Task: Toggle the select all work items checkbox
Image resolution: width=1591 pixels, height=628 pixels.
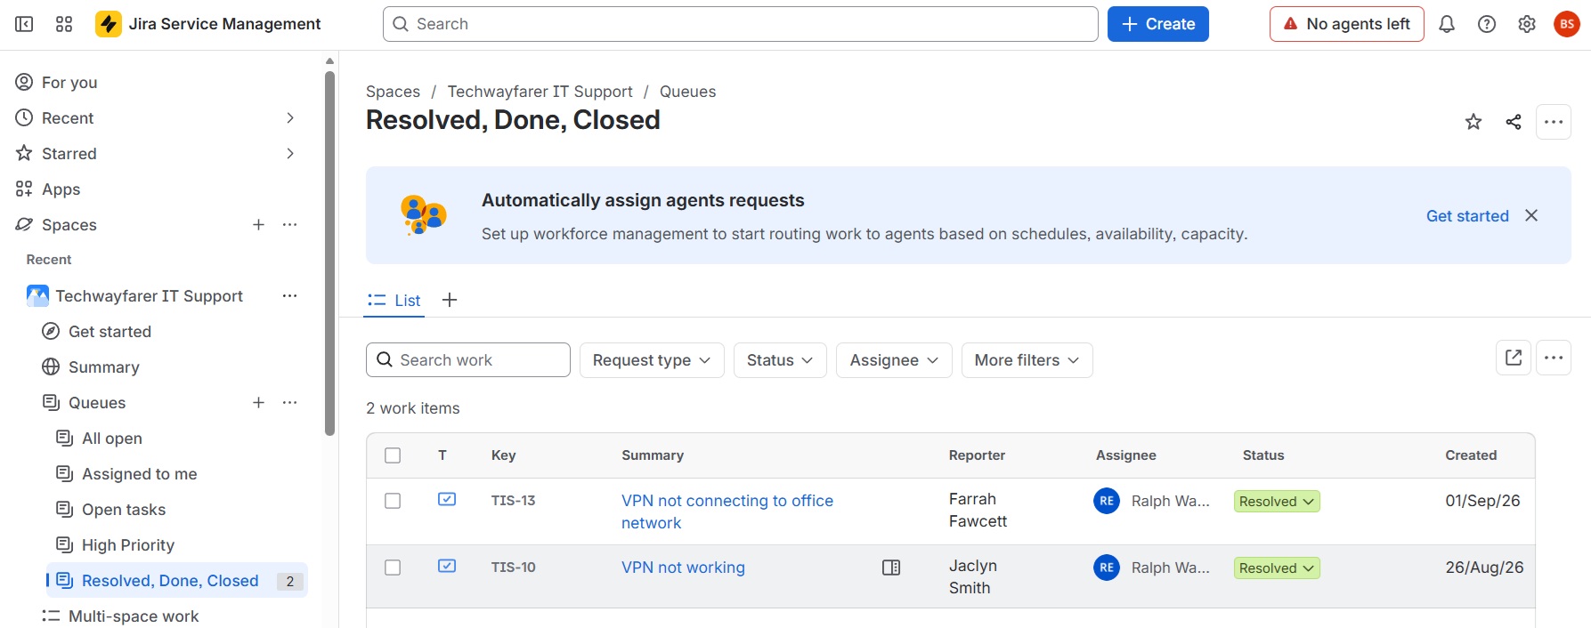Action: [393, 455]
